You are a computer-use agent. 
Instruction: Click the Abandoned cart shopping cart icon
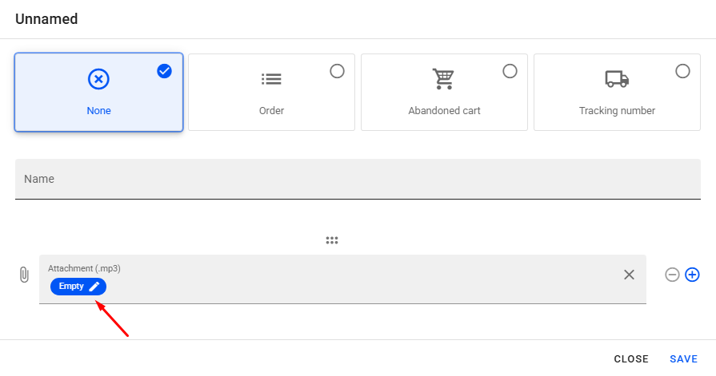tap(443, 79)
